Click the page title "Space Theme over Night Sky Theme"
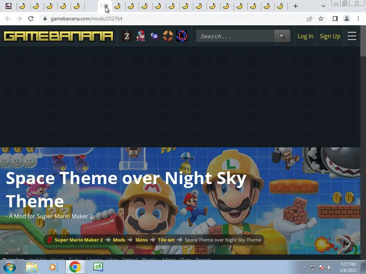 126,189
